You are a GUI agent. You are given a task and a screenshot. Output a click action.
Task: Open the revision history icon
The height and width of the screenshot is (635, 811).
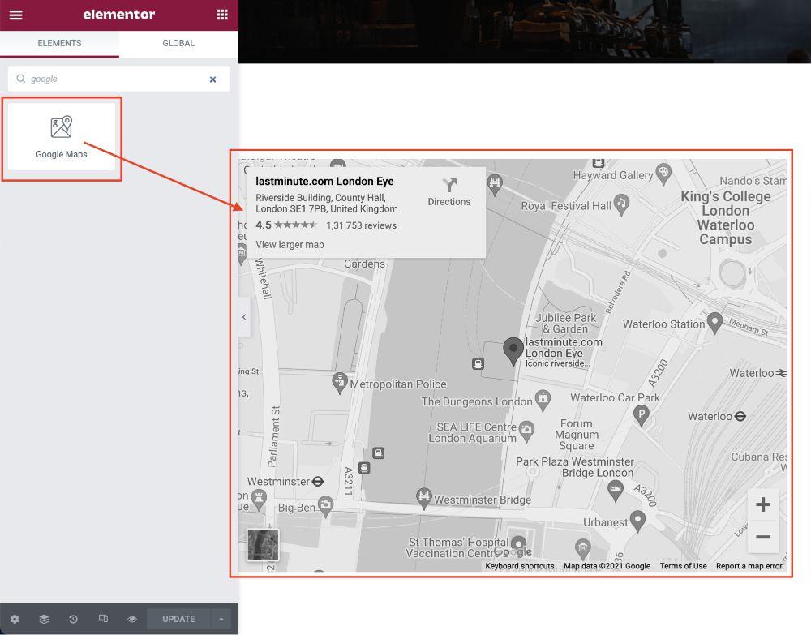73,619
